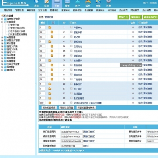Screen dimensions: 158x158
Task: Open 后台首页 in the shortcut menu bar
Action: (124, 10)
